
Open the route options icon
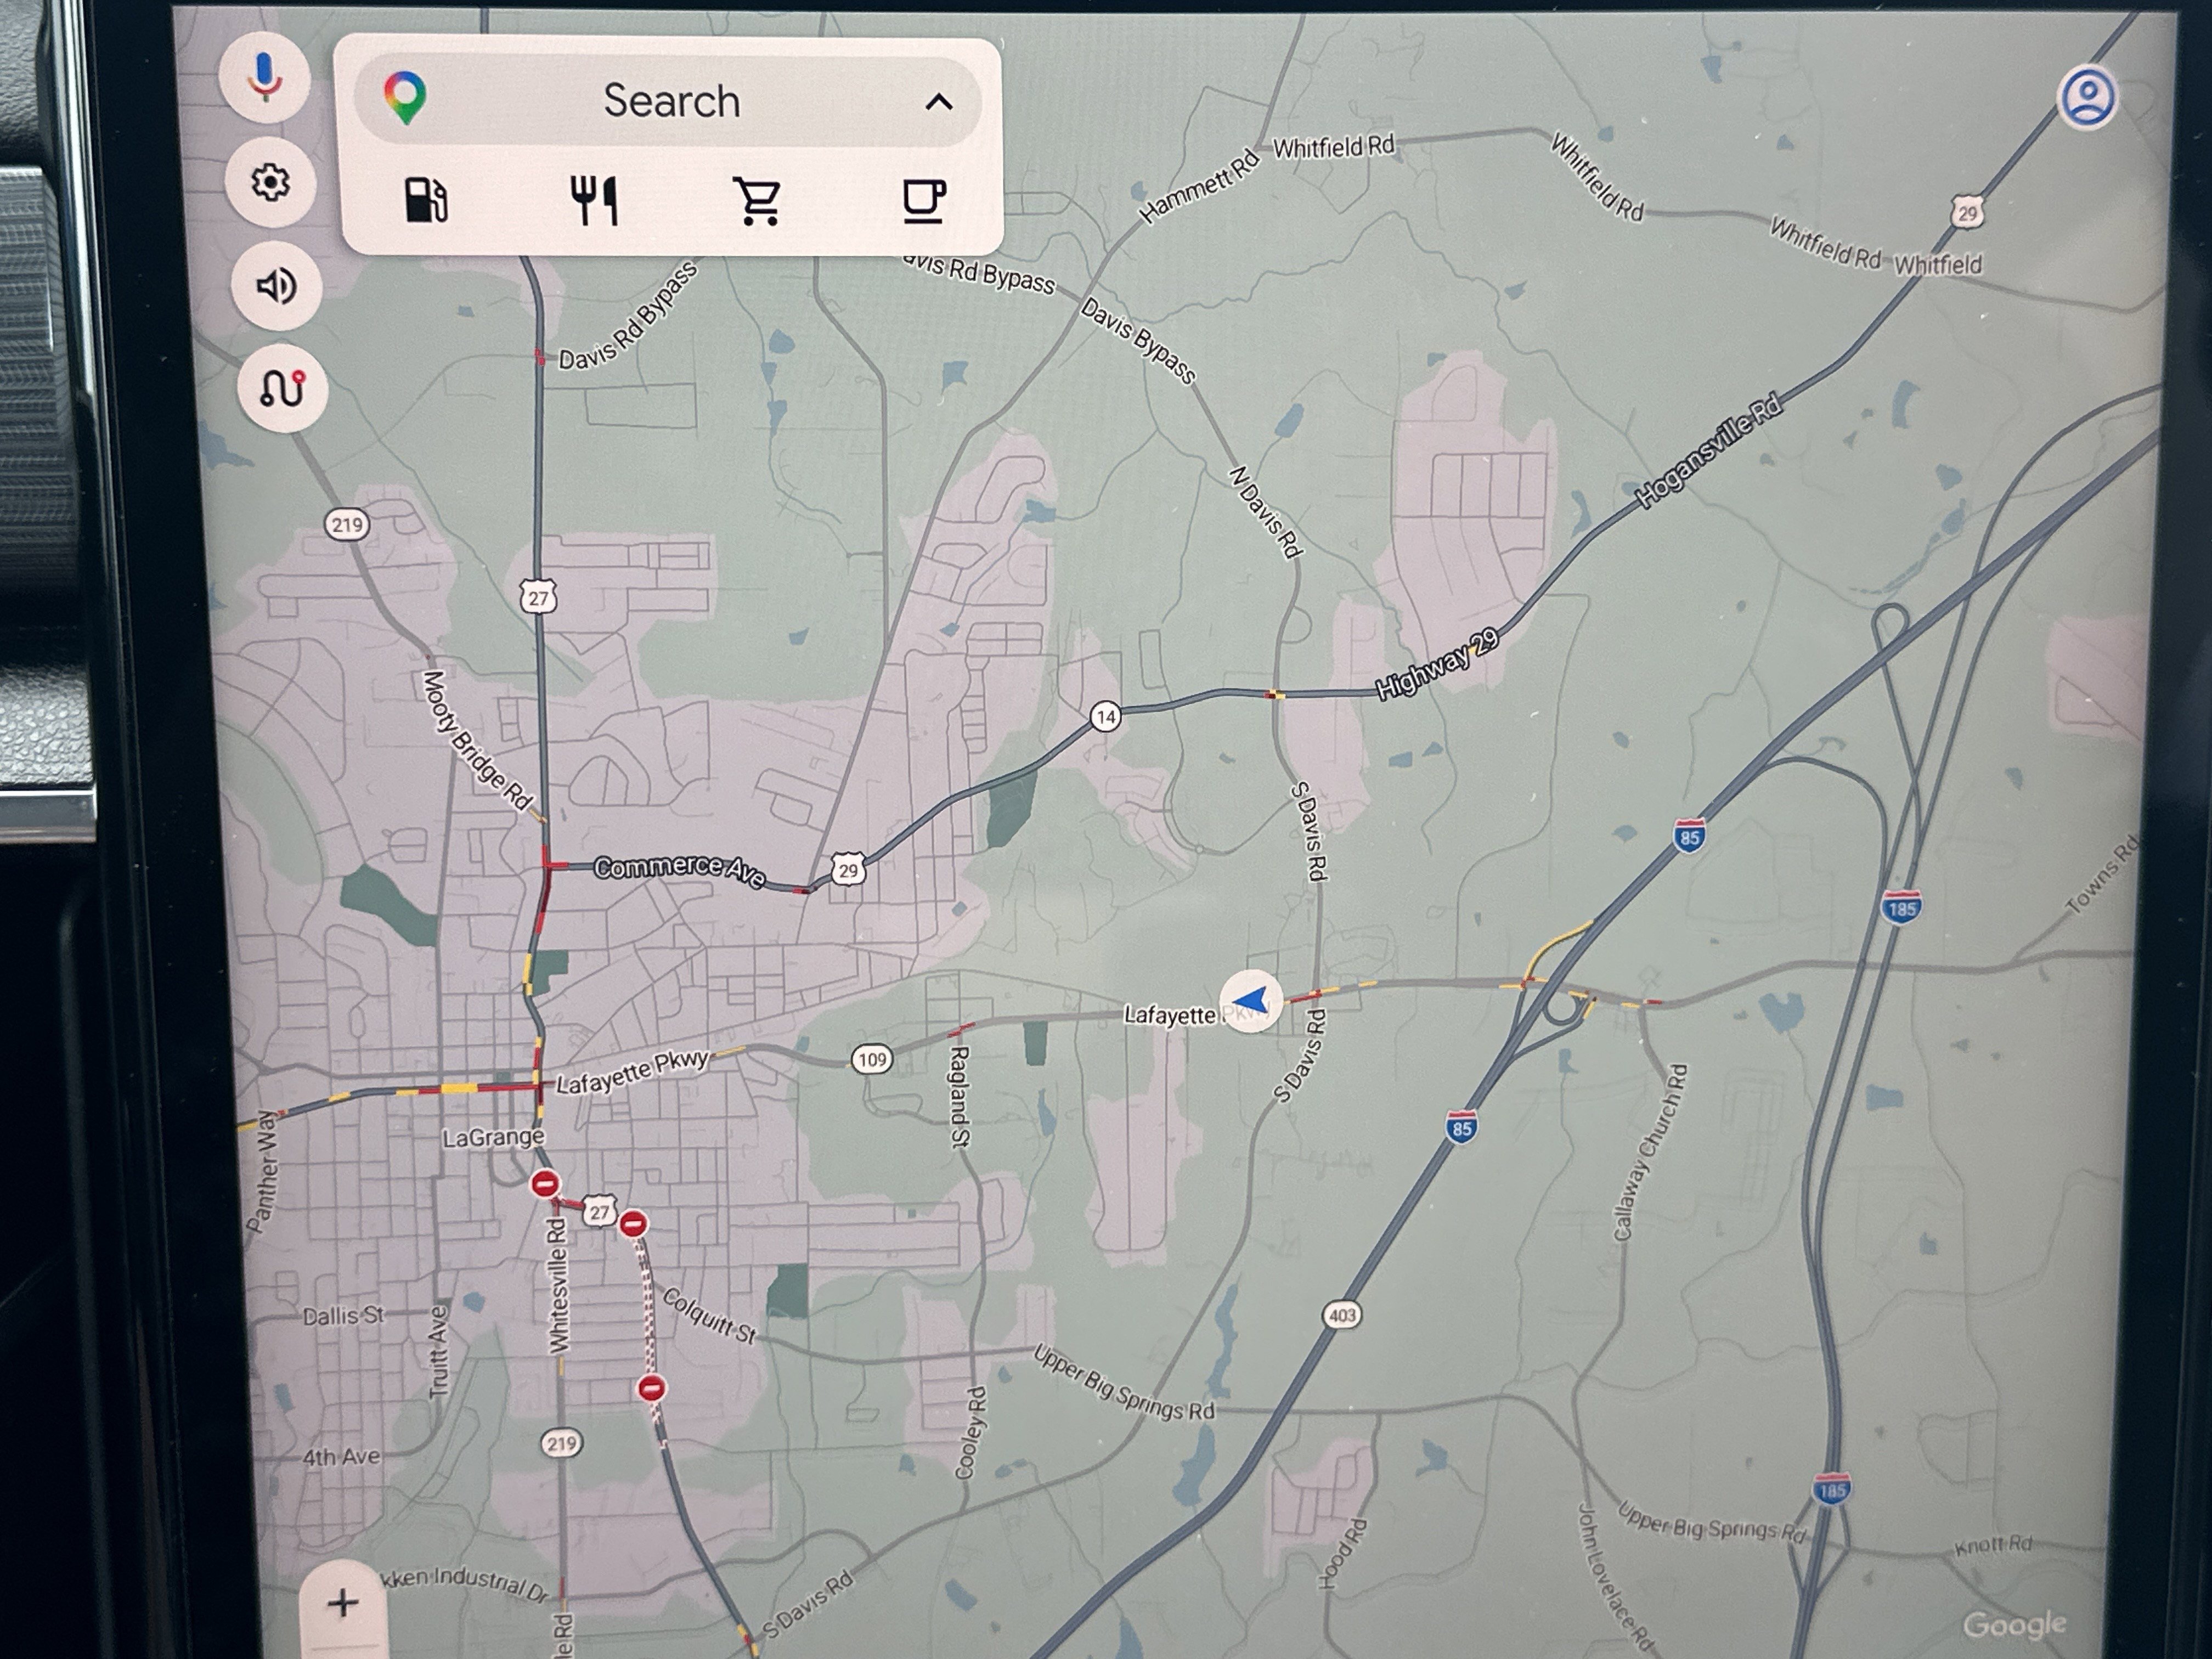point(283,388)
